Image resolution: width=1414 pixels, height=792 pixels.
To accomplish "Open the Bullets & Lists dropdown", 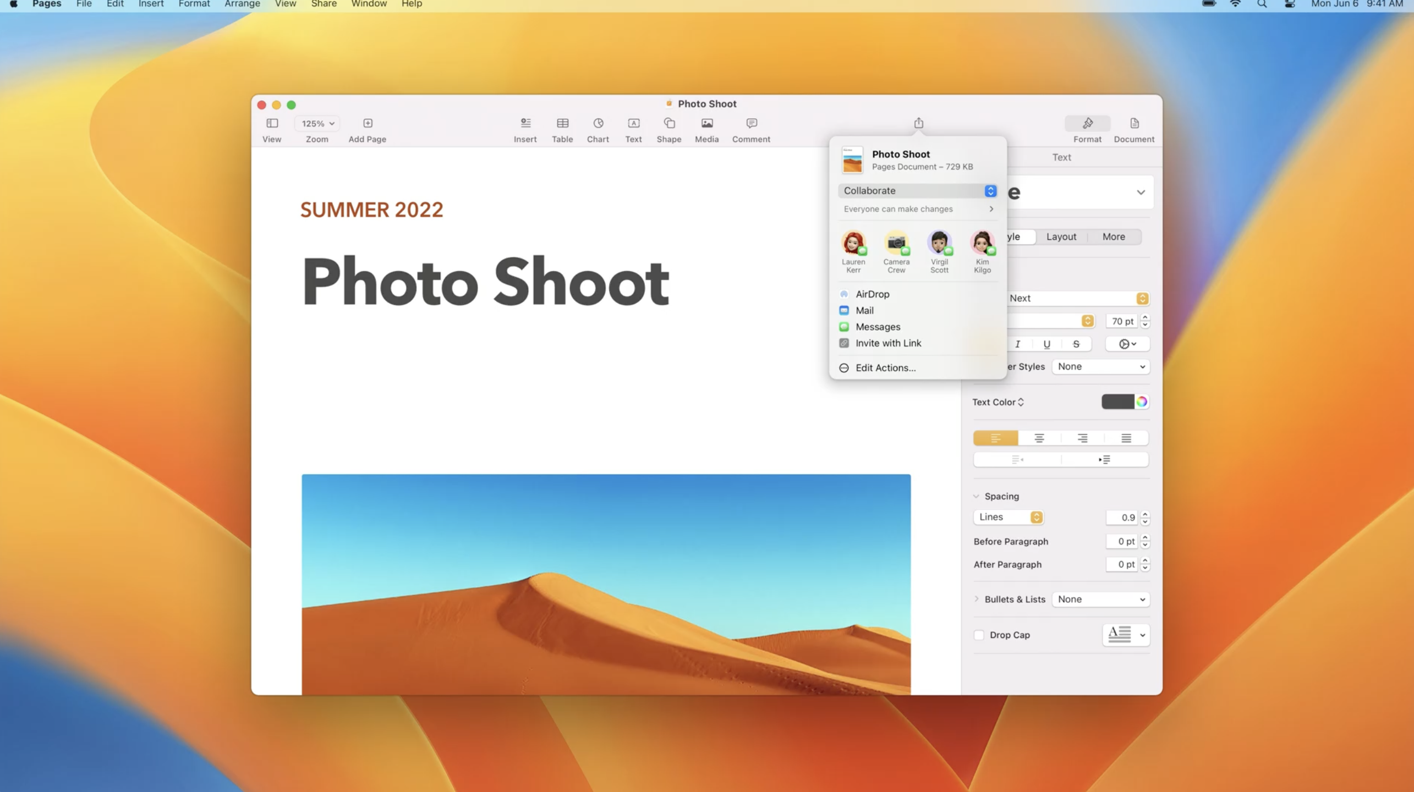I will click(x=1100, y=599).
